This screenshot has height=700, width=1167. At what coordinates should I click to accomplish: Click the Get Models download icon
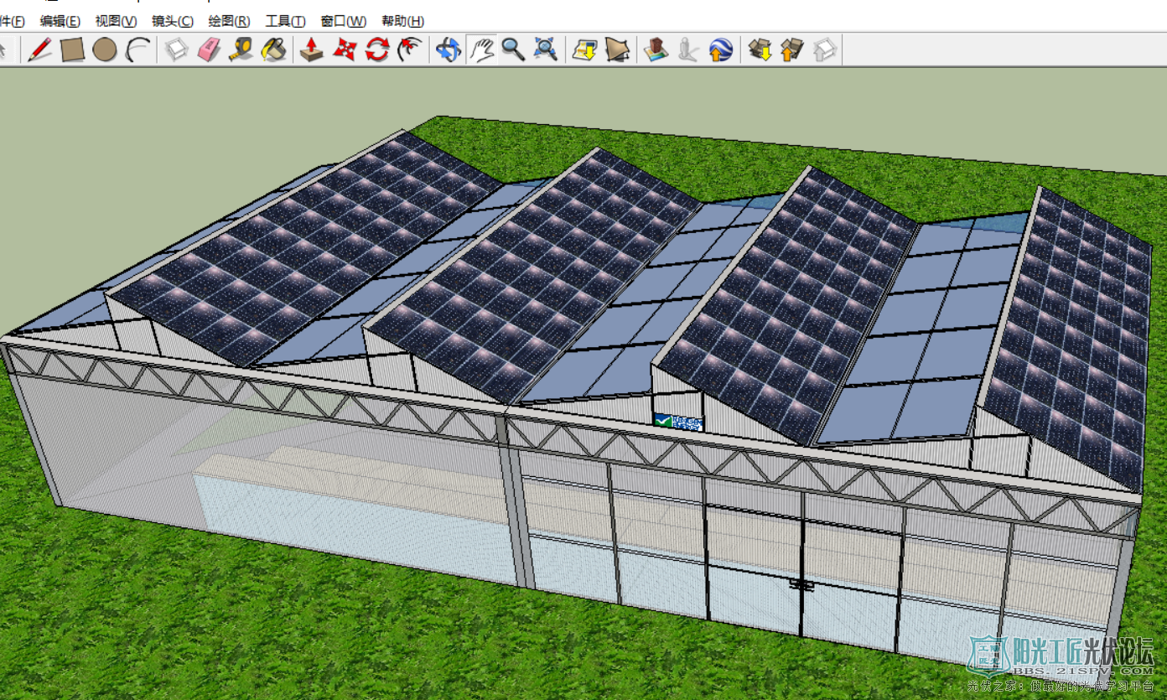(x=760, y=50)
